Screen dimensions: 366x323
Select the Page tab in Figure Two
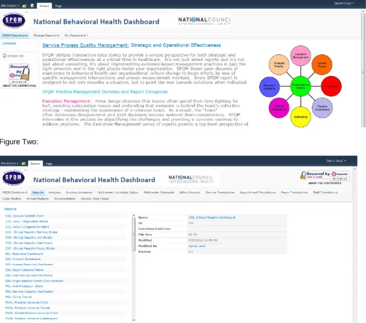pyautogui.click(x=49, y=164)
